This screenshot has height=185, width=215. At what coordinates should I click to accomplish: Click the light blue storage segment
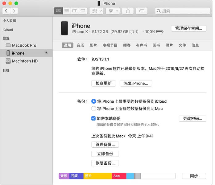click(130, 176)
